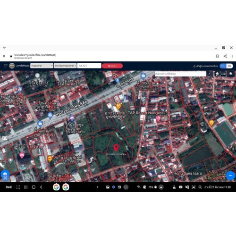Open the member login link
Screen dimensions: 236x236
tap(205, 66)
